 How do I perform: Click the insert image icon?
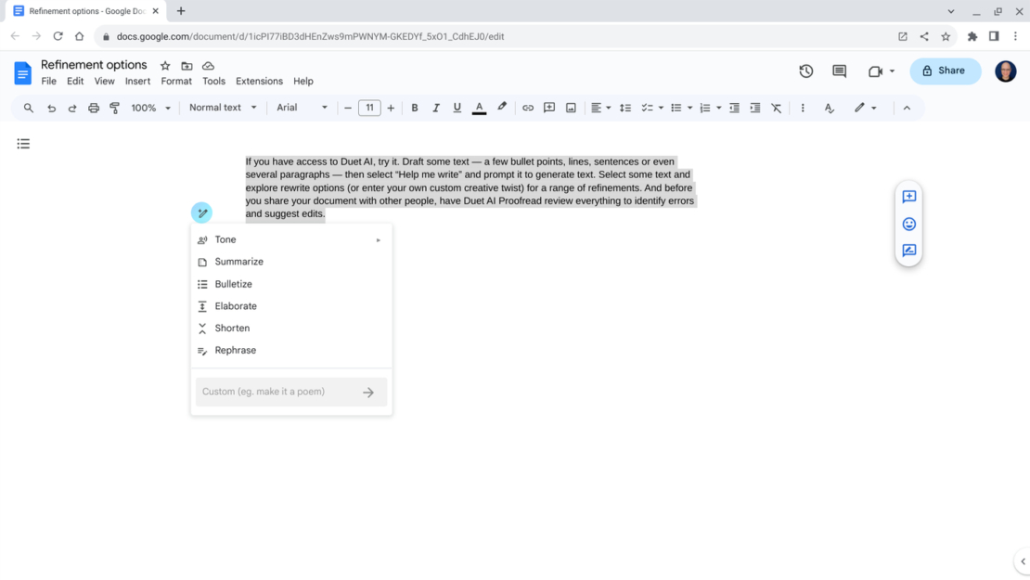click(x=571, y=108)
